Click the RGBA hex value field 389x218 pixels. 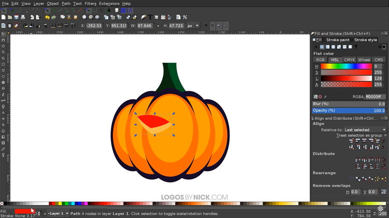click(x=375, y=97)
